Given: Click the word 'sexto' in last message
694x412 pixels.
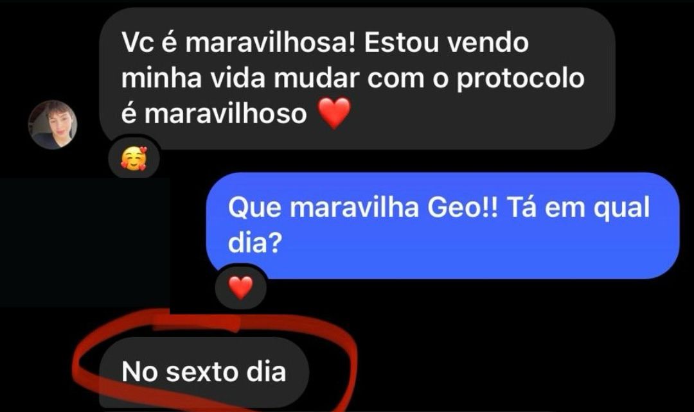Looking at the screenshot, I should pos(202,372).
